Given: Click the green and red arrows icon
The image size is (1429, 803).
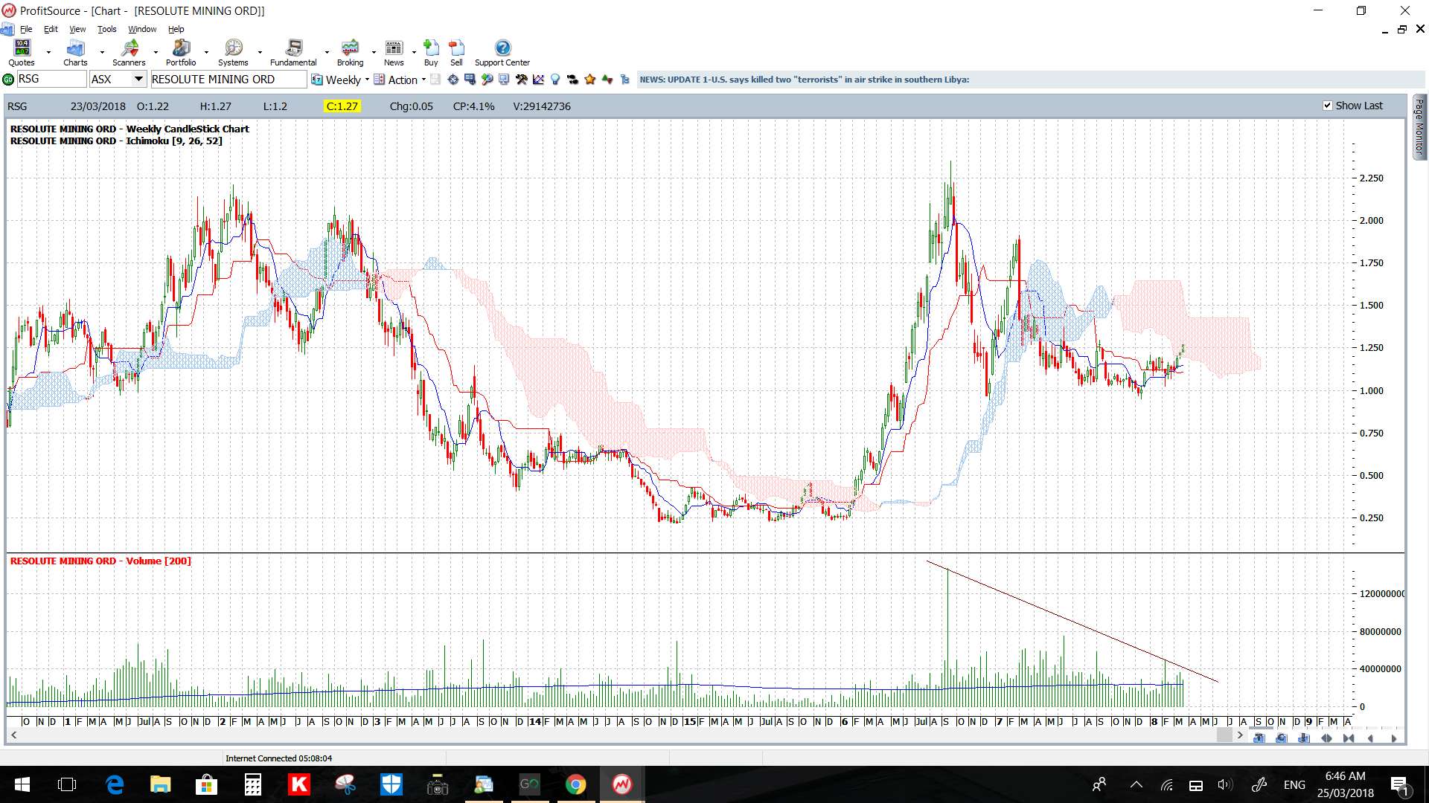Looking at the screenshot, I should click(607, 80).
